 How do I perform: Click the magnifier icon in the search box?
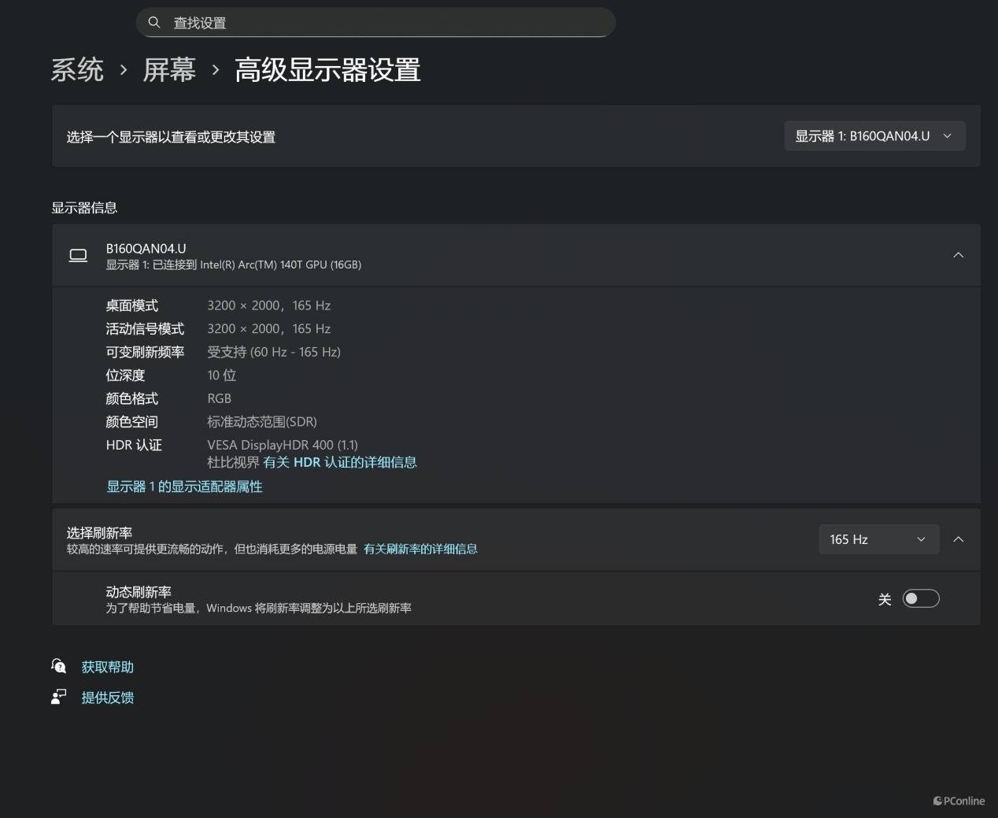154,23
